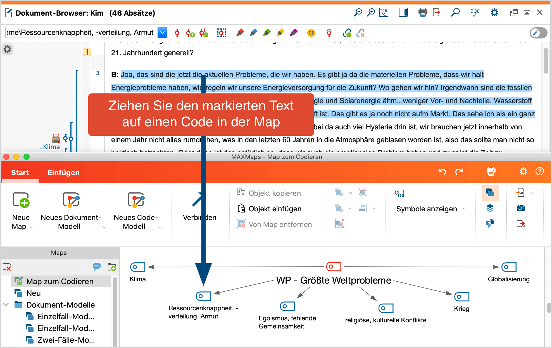This screenshot has width=552, height=348.
Task: Code the selection with a new code
Action: 190,33
